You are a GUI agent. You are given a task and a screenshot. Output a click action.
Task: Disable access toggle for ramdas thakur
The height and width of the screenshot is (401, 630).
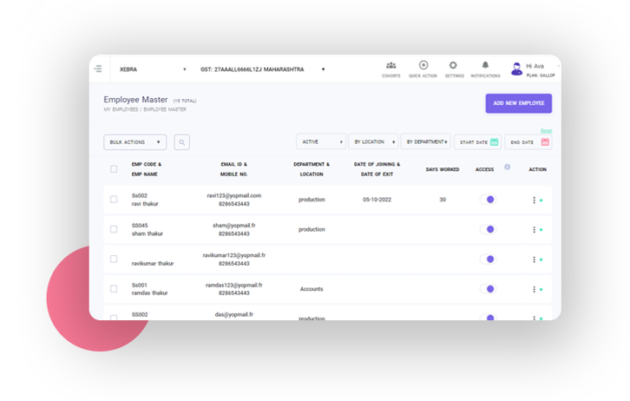pos(487,289)
